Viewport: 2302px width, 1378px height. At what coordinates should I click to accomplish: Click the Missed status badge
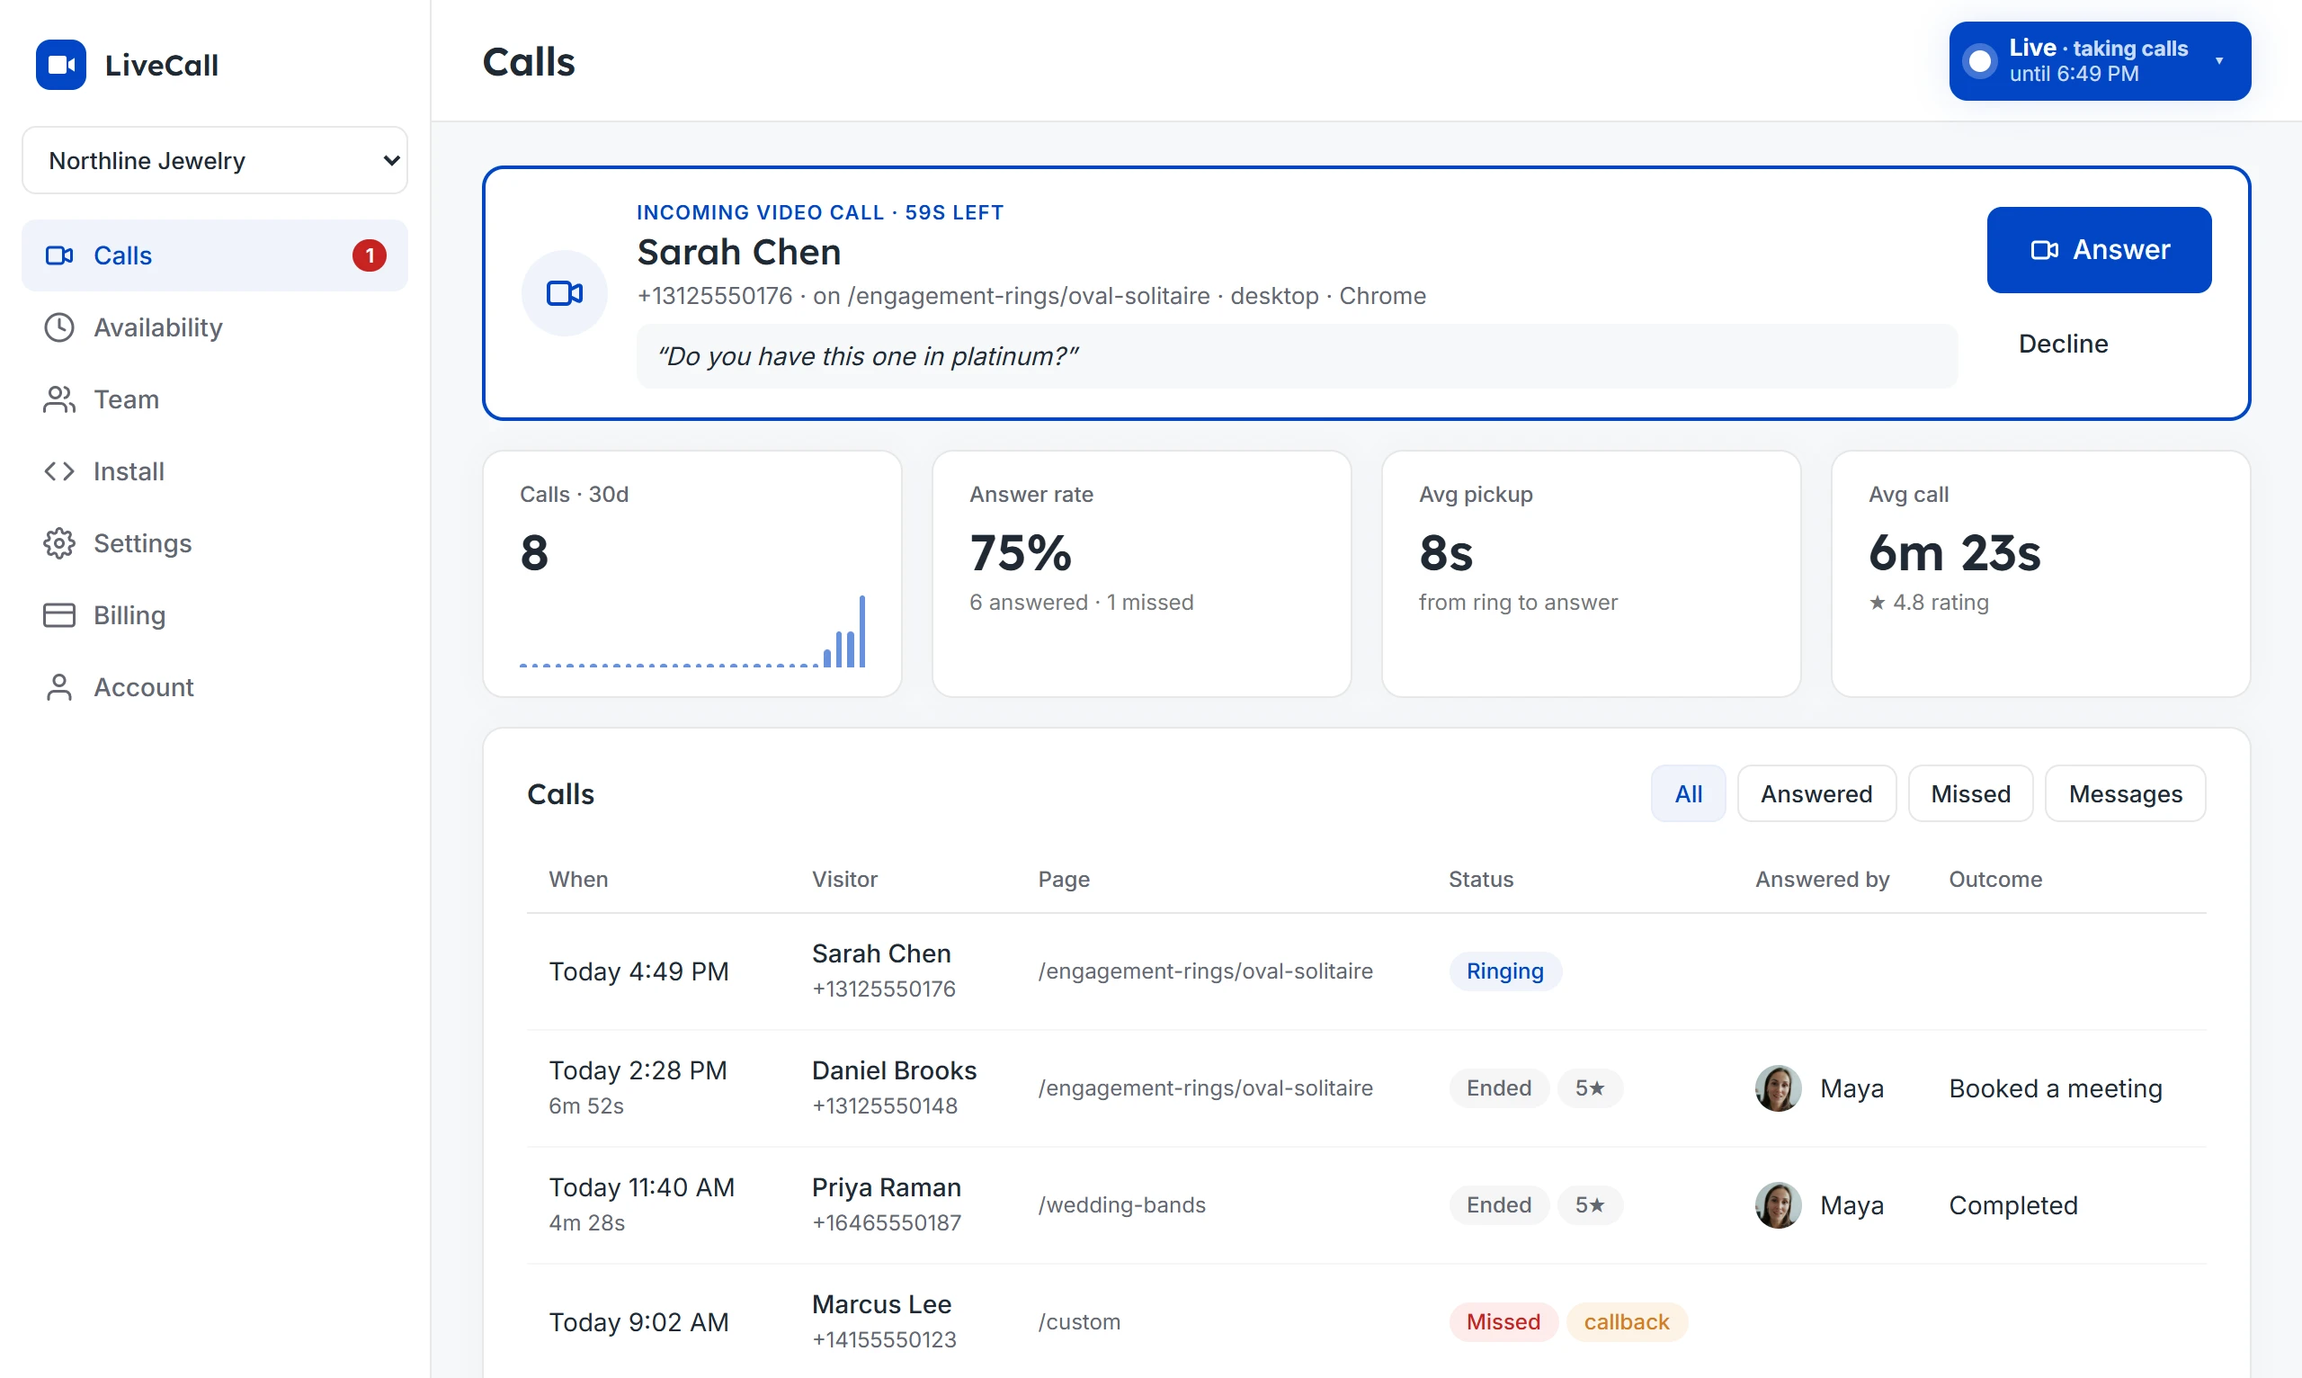[1503, 1322]
